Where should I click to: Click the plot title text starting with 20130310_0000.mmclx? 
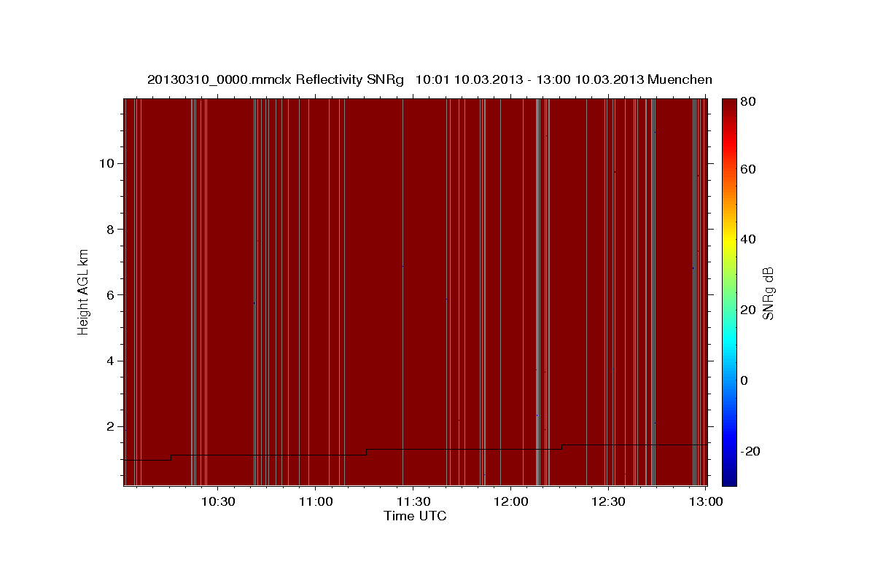pos(429,79)
